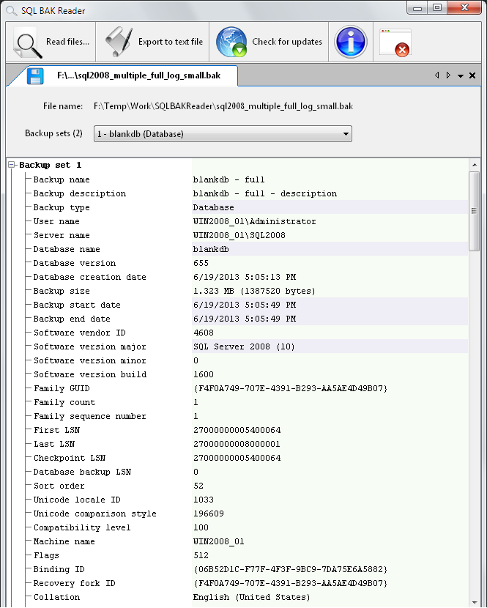Click the close window icon with red X in toolbar
487x608 pixels.
[x=395, y=42]
